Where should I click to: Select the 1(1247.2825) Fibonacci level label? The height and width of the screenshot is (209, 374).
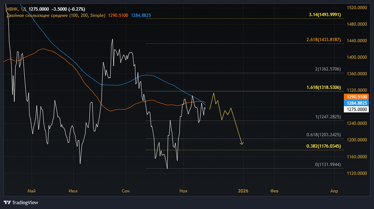[328, 117]
